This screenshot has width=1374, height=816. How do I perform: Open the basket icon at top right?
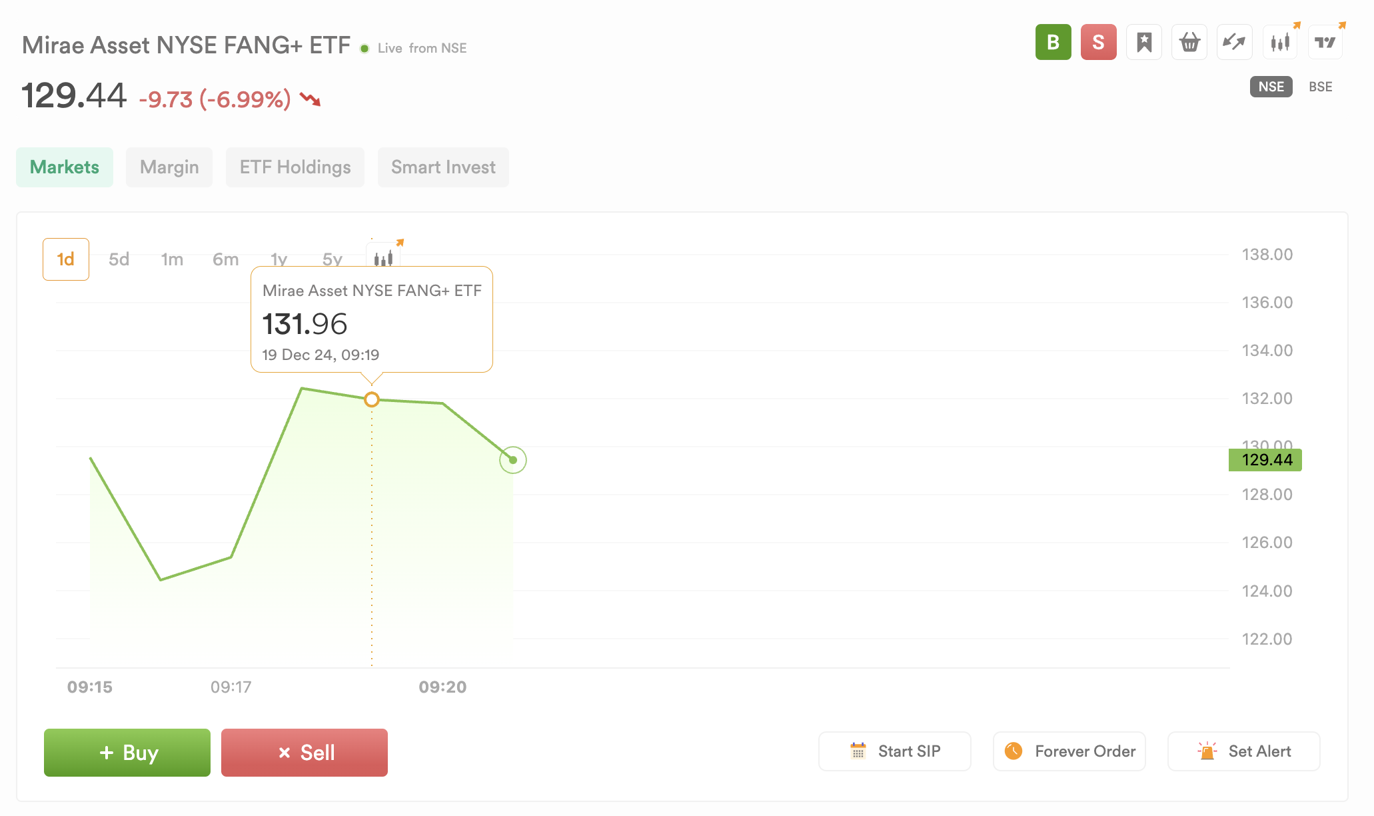pyautogui.click(x=1189, y=42)
